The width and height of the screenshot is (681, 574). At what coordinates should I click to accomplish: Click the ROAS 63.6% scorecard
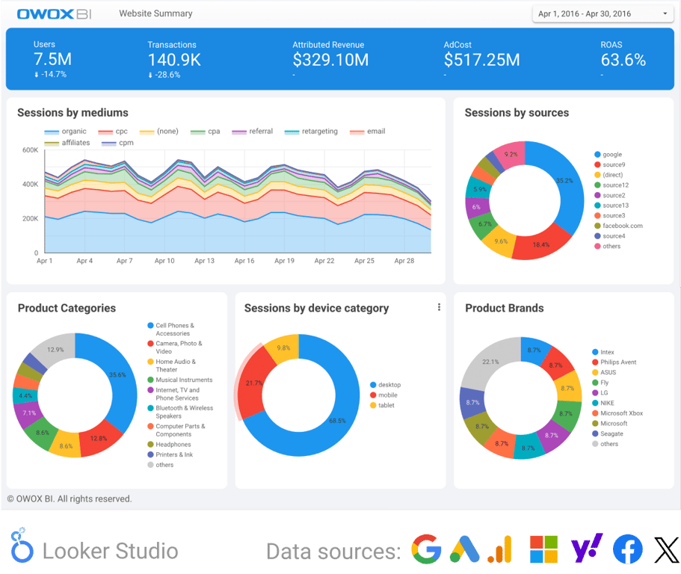click(x=623, y=60)
